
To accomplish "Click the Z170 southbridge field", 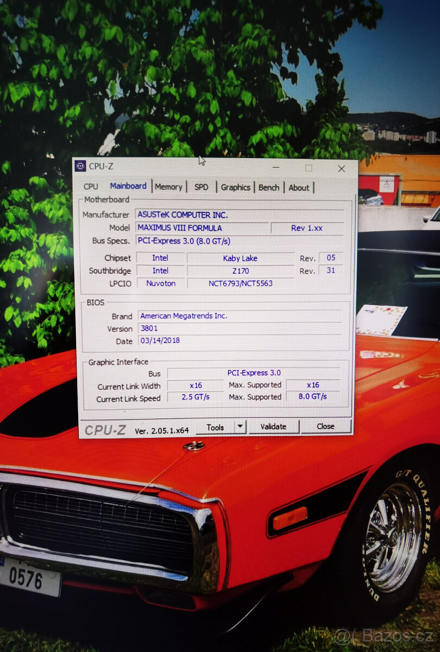I will pos(240,271).
